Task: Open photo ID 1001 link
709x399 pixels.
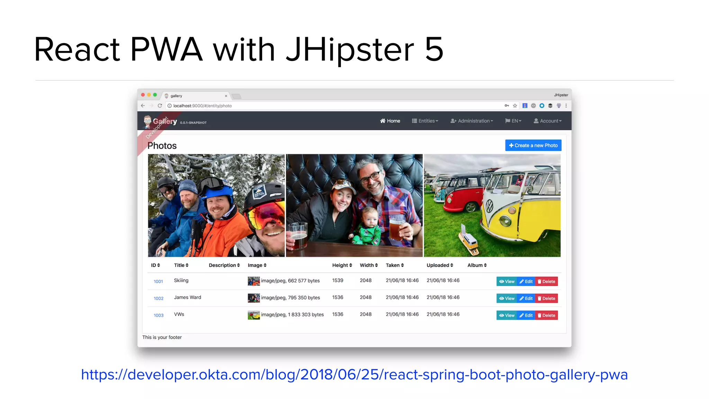Action: click(x=158, y=282)
